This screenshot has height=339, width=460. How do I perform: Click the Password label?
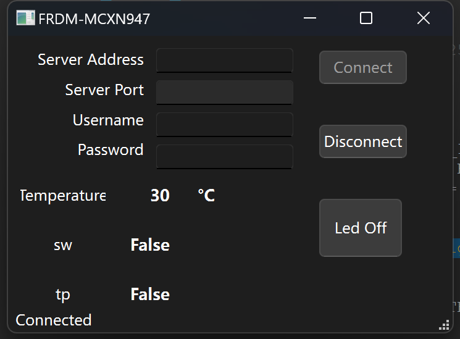111,149
